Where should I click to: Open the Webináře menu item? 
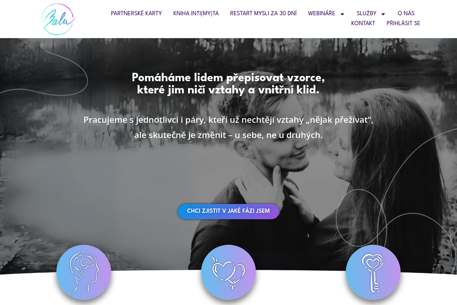pyautogui.click(x=322, y=13)
